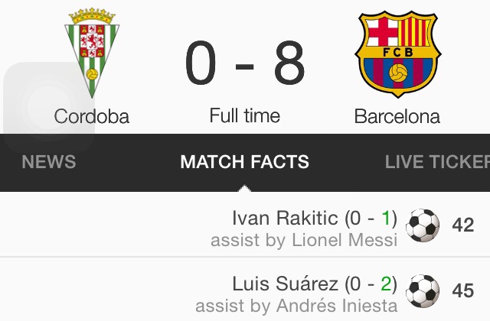The image size is (490, 321).
Task: Tap the soccer ball icon for Rakitic's goal
Action: (423, 226)
